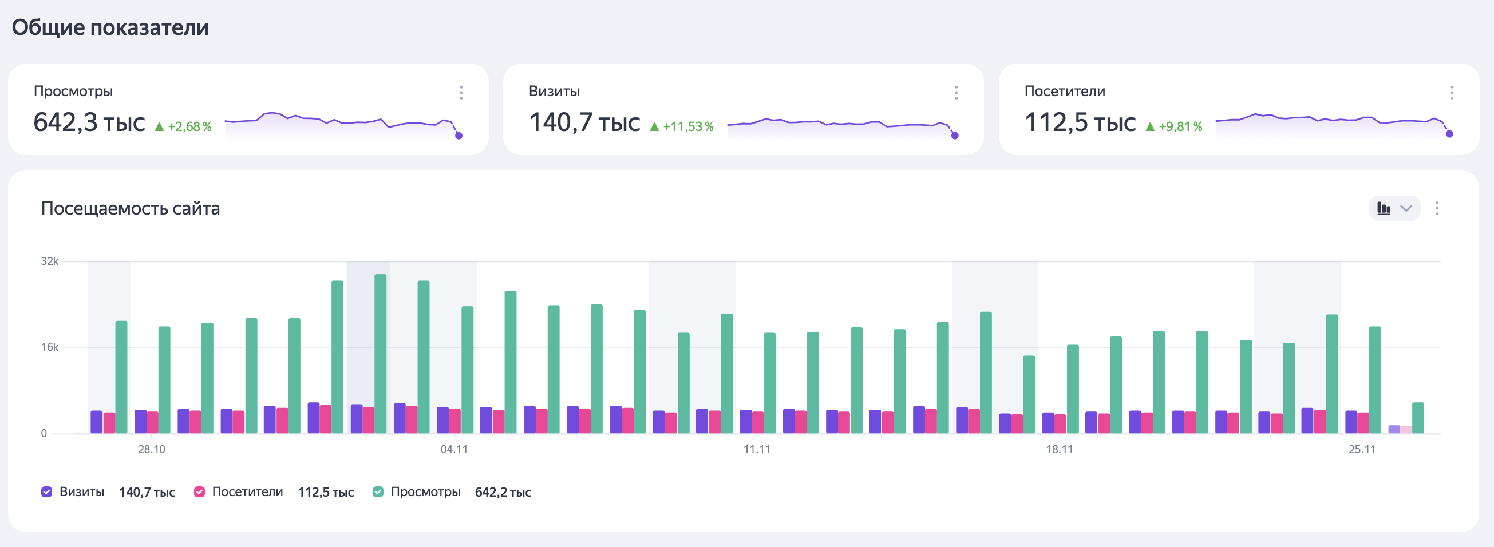This screenshot has height=547, width=1494.
Task: Click the Посещаемость сайта chart heading
Action: 131,209
